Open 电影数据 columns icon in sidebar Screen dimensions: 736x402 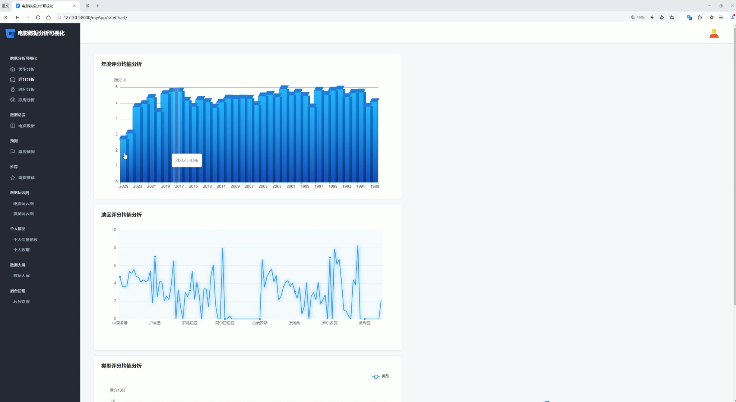click(13, 126)
